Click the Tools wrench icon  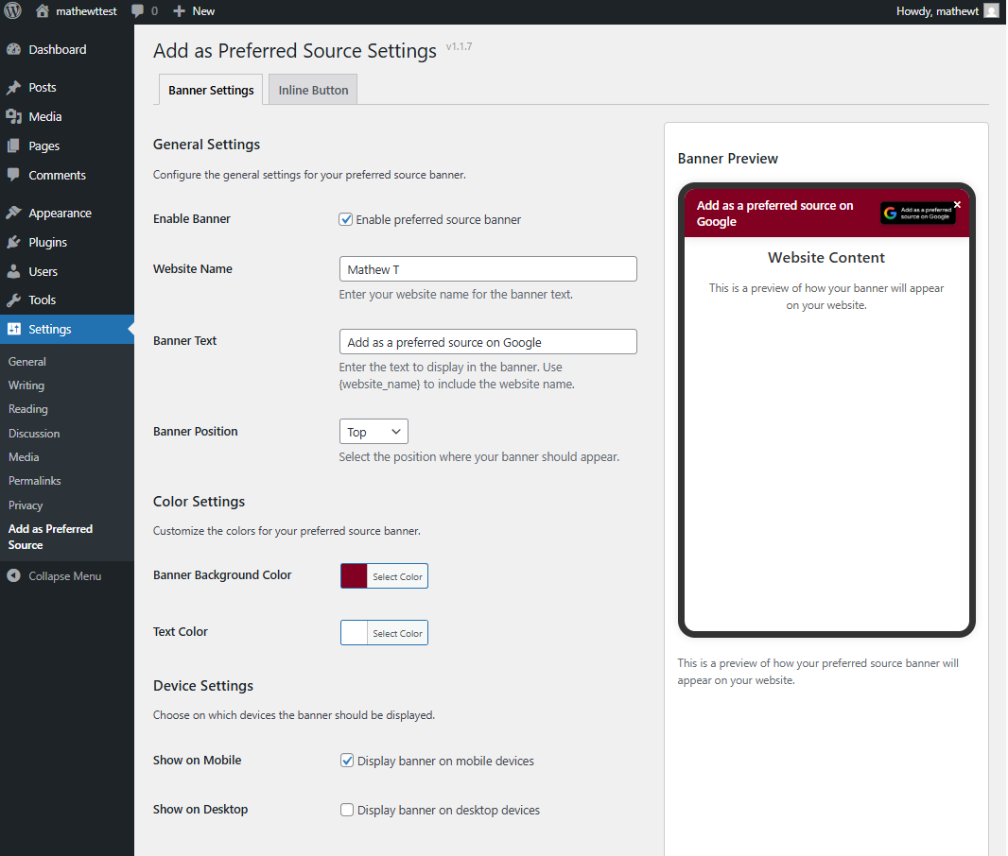click(x=13, y=300)
